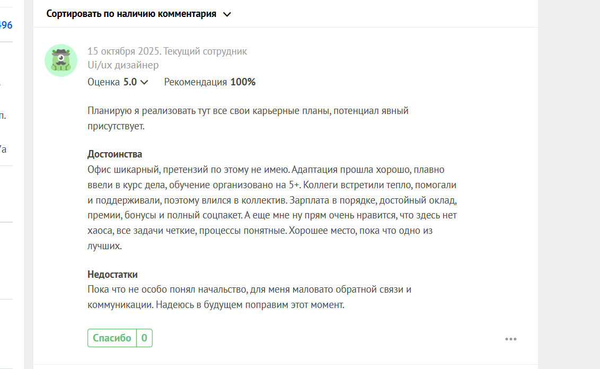This screenshot has height=369, width=600.
Task: Click the drawbacks text starting 'Пока что не особо'
Action: (249, 290)
